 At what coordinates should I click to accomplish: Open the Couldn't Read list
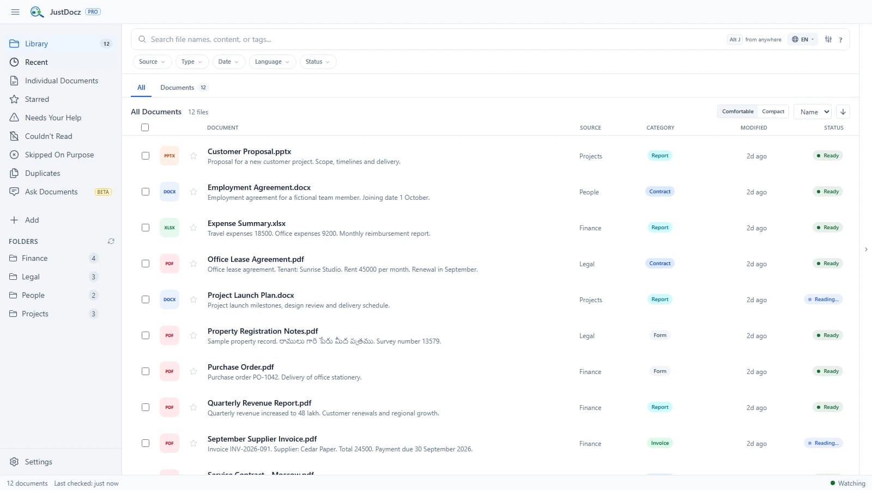click(x=60, y=136)
